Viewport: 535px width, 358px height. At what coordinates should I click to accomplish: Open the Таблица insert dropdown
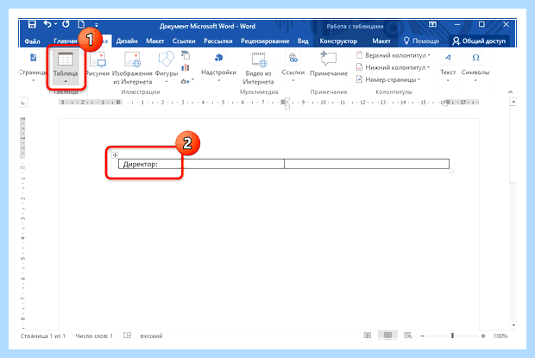click(x=66, y=67)
